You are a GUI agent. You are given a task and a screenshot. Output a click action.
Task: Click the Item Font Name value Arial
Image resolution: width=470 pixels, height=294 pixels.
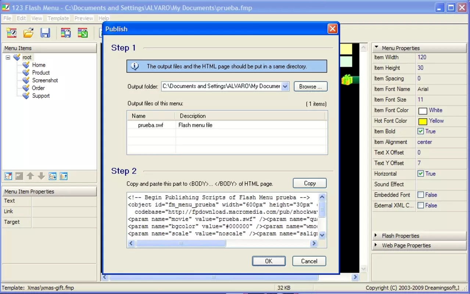pyautogui.click(x=423, y=89)
